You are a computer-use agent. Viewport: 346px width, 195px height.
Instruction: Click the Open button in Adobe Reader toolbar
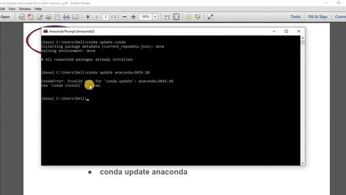[x=5, y=17]
